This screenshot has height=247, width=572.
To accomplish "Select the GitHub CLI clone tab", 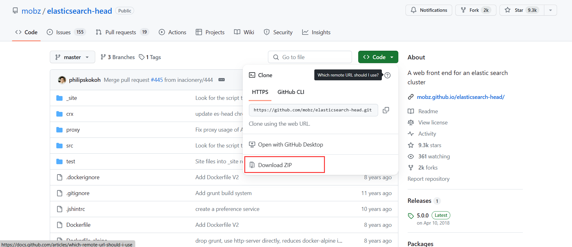I will click(x=291, y=92).
